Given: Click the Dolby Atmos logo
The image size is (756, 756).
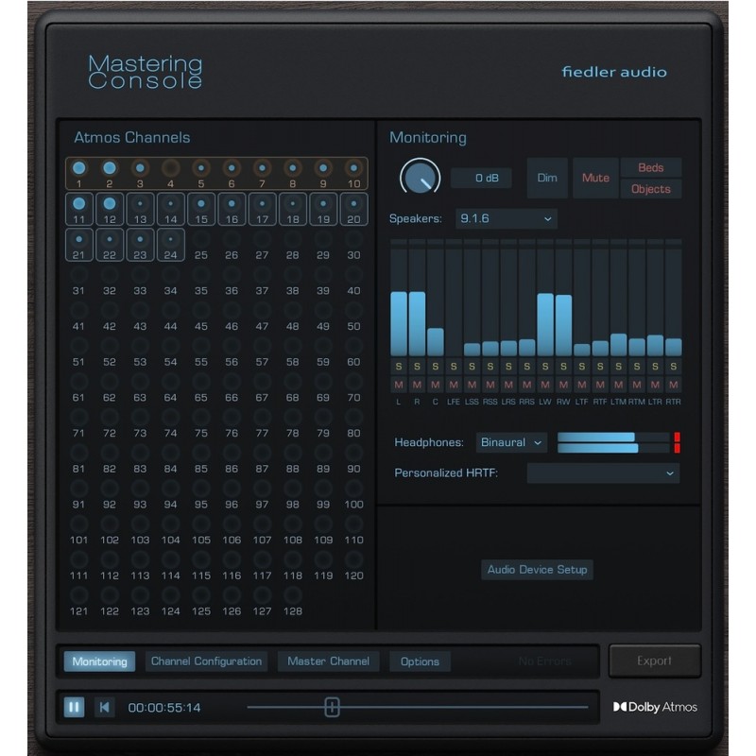Looking at the screenshot, I should (654, 706).
